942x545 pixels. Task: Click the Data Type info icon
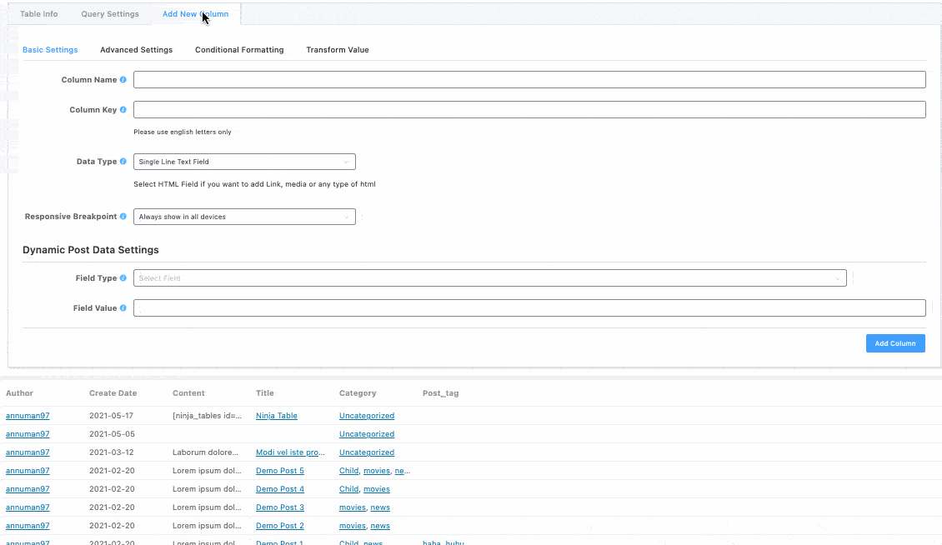[x=123, y=162]
